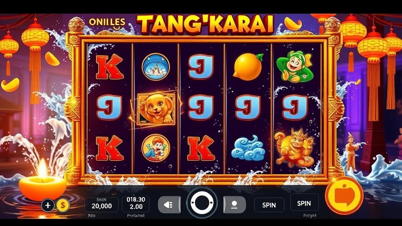Click the green jester character symbol
Screen dimensions: 402x226
pyautogui.click(x=295, y=67)
